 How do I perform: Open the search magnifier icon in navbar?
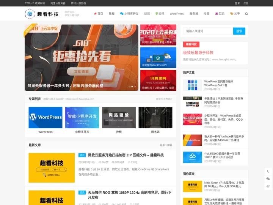click(x=246, y=14)
